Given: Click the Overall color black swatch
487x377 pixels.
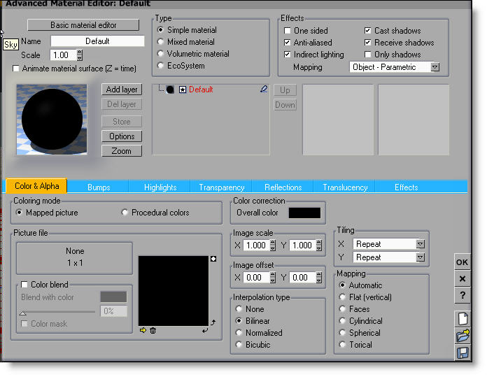Looking at the screenshot, I should coord(304,213).
